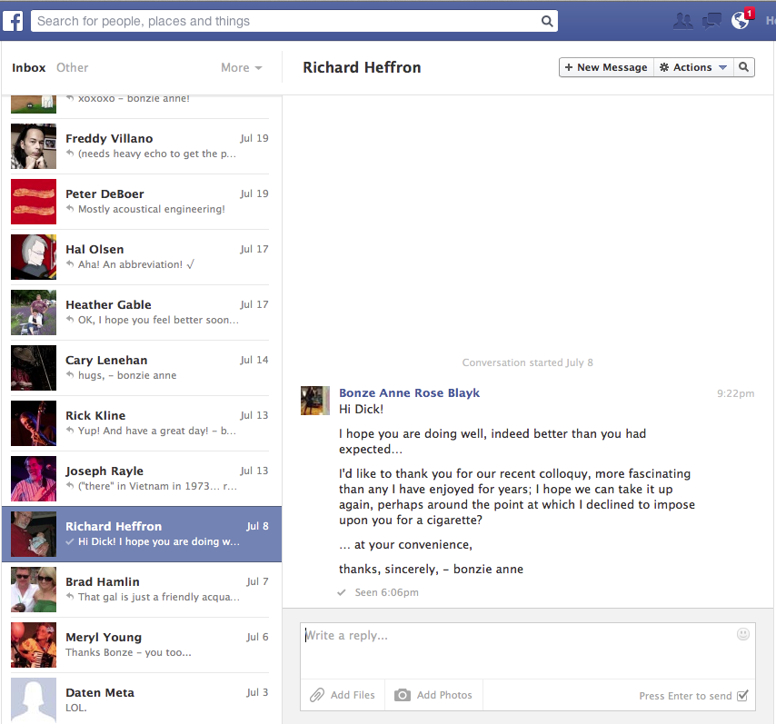The width and height of the screenshot is (776, 724).
Task: Expand the Actions dropdown menu
Action: (x=692, y=66)
